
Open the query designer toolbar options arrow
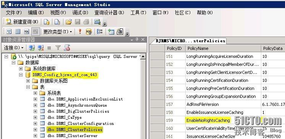[x=128, y=34]
